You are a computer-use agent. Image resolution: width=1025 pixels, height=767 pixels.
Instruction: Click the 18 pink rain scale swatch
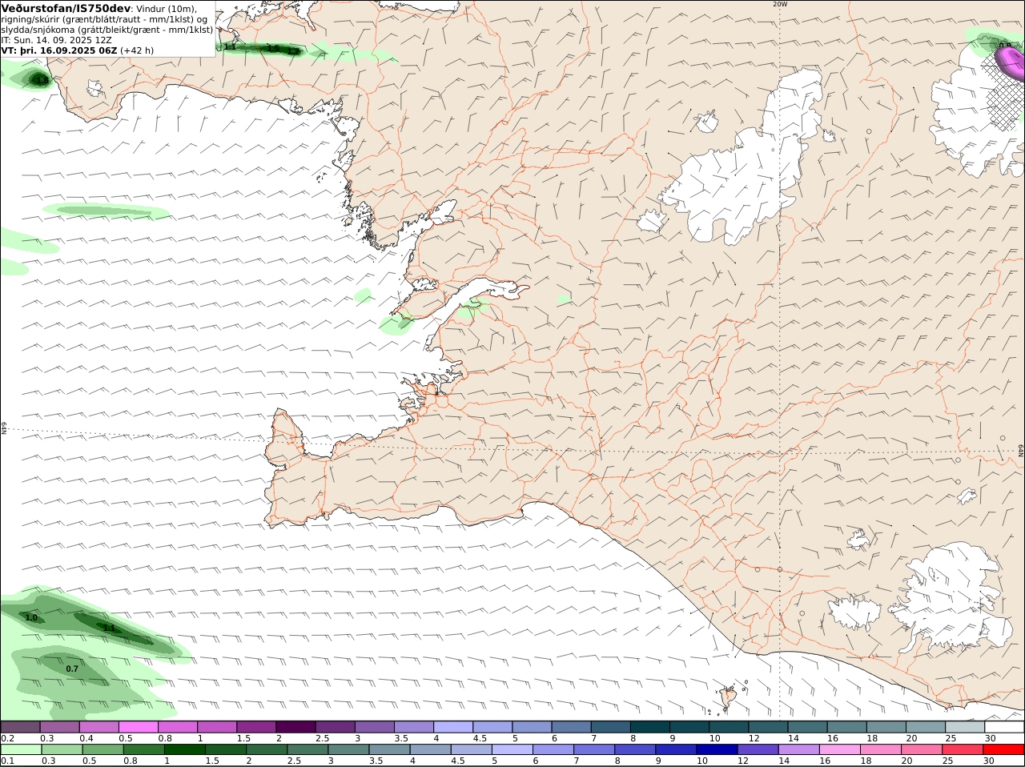882,749
